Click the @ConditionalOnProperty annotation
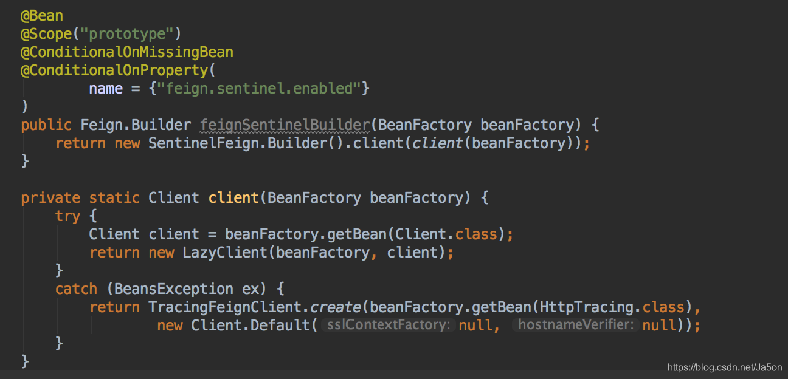The height and width of the screenshot is (379, 788). pyautogui.click(x=114, y=70)
